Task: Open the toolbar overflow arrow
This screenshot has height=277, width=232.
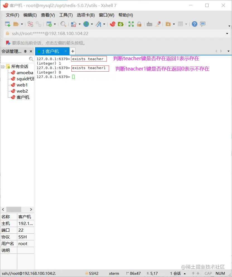Action: (229, 26)
